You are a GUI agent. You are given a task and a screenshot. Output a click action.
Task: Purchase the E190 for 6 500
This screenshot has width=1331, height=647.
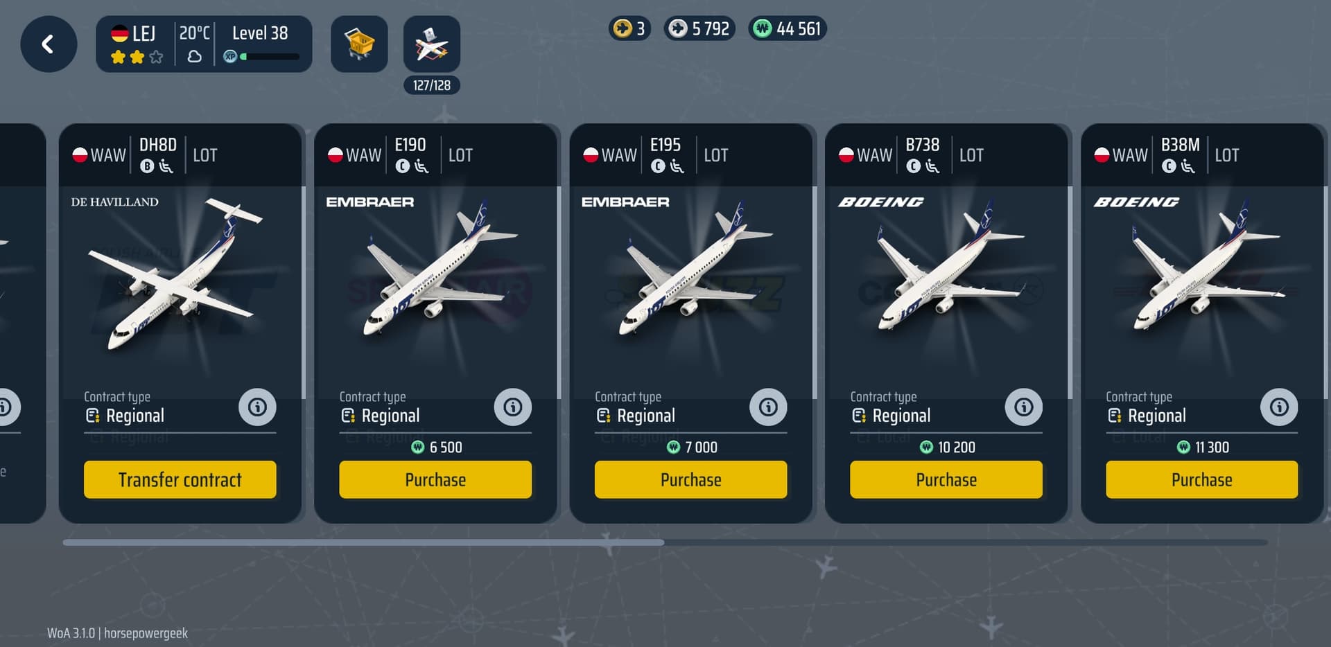(435, 479)
